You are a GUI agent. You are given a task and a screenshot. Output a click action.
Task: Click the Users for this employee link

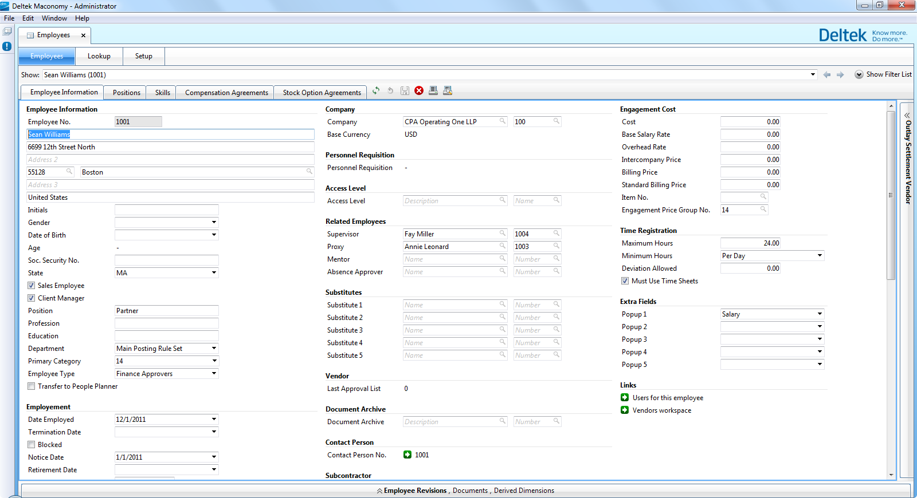click(668, 398)
